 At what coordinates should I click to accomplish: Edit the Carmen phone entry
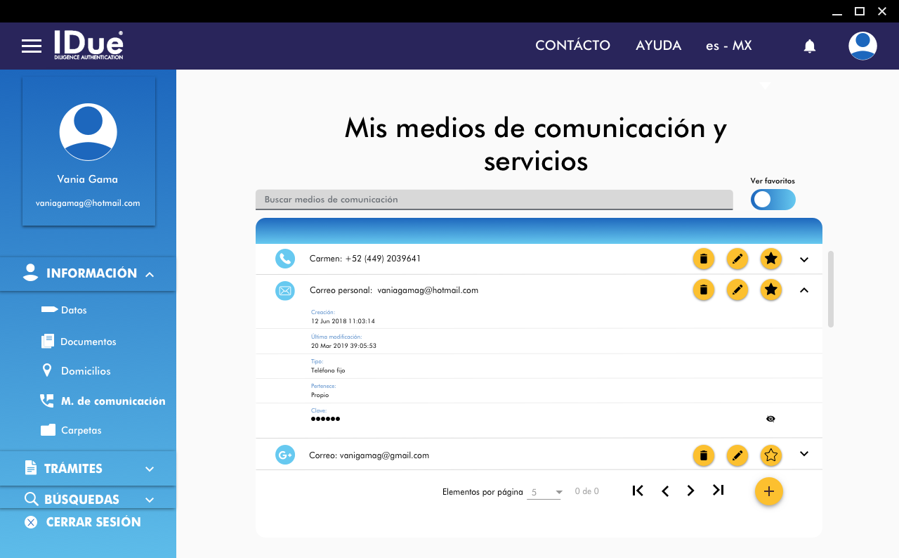tap(737, 259)
